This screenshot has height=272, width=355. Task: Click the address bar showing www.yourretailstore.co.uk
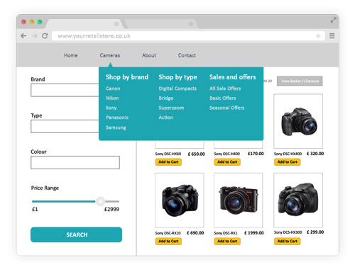188,36
